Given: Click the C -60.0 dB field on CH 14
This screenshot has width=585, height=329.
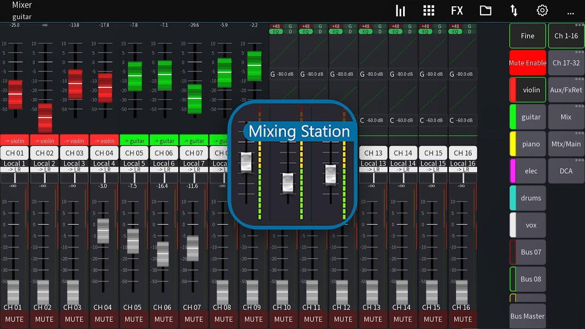Looking at the screenshot, I should click(403, 120).
